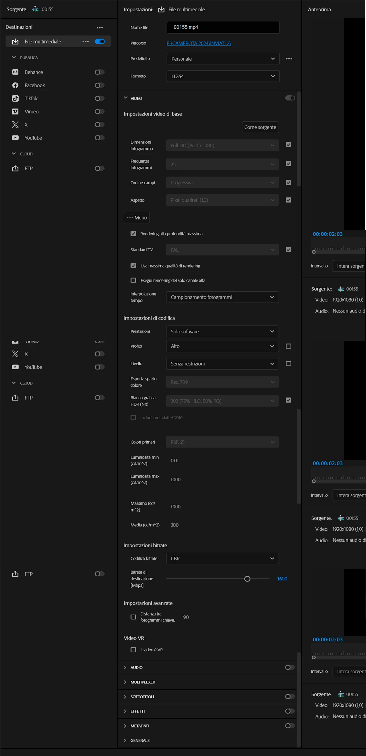This screenshot has height=756, width=366.
Task: Open the Prestazioni Solo software dropdown
Action: click(x=222, y=332)
